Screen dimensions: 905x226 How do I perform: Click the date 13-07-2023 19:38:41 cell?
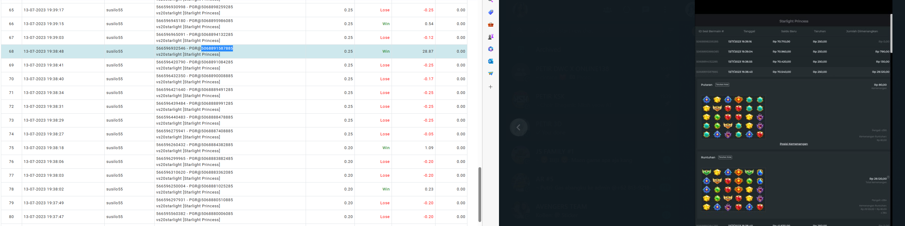coord(44,65)
